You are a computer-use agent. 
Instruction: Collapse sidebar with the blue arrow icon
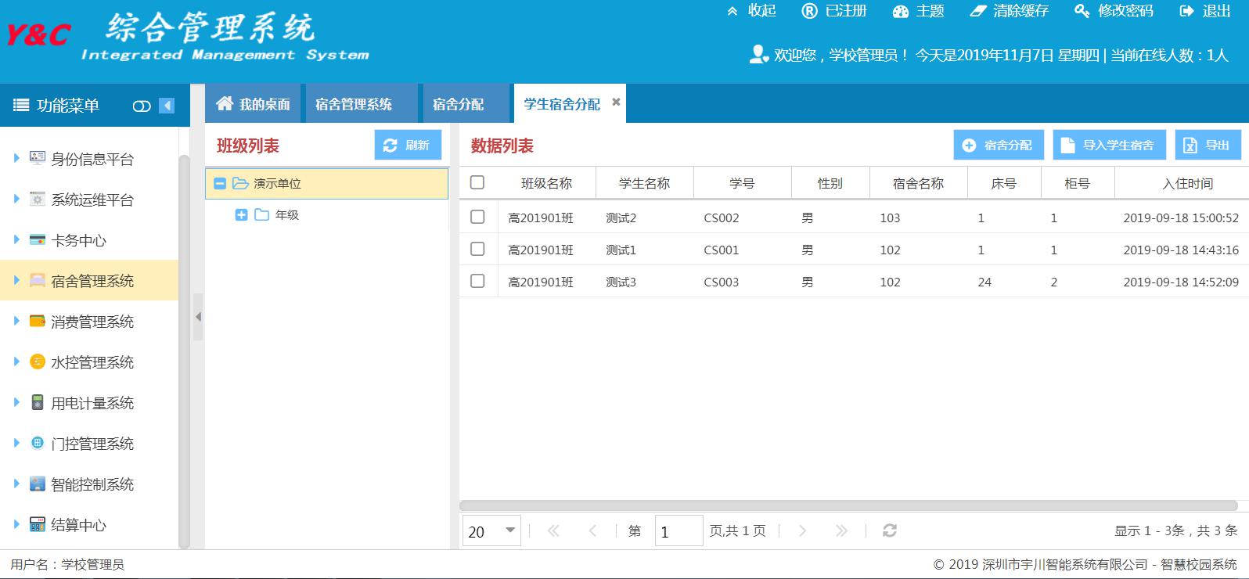click(167, 106)
